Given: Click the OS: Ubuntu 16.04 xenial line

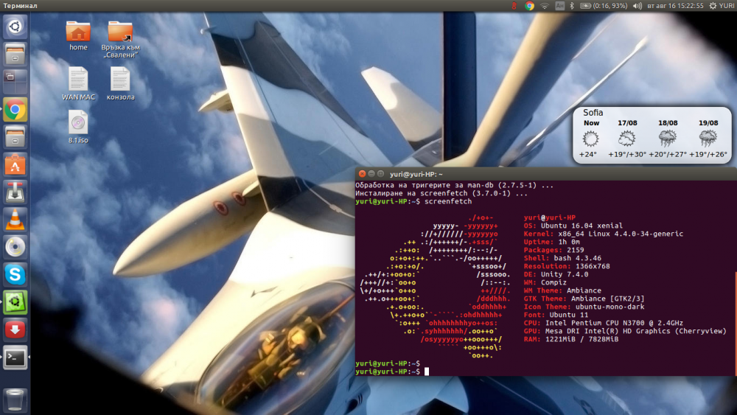Looking at the screenshot, I should pos(573,226).
